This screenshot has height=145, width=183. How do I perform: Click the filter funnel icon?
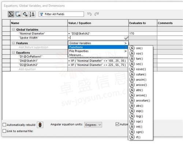point(41,14)
